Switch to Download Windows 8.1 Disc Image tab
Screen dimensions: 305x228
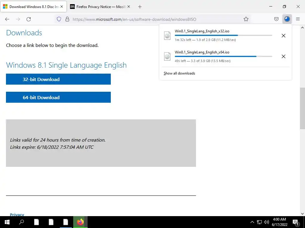pyautogui.click(x=33, y=7)
